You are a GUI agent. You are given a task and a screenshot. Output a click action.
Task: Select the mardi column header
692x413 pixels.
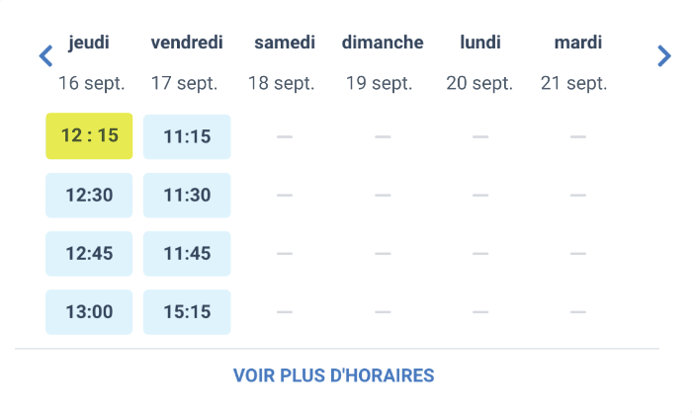tap(578, 42)
